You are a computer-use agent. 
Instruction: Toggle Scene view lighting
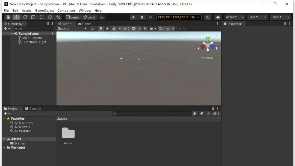point(101,28)
